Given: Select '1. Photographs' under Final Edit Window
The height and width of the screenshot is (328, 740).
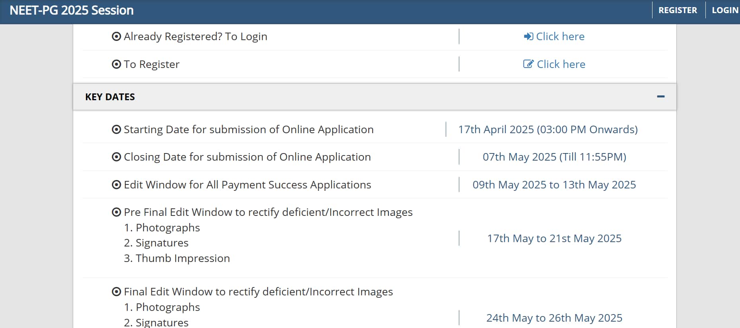Looking at the screenshot, I should coord(162,307).
